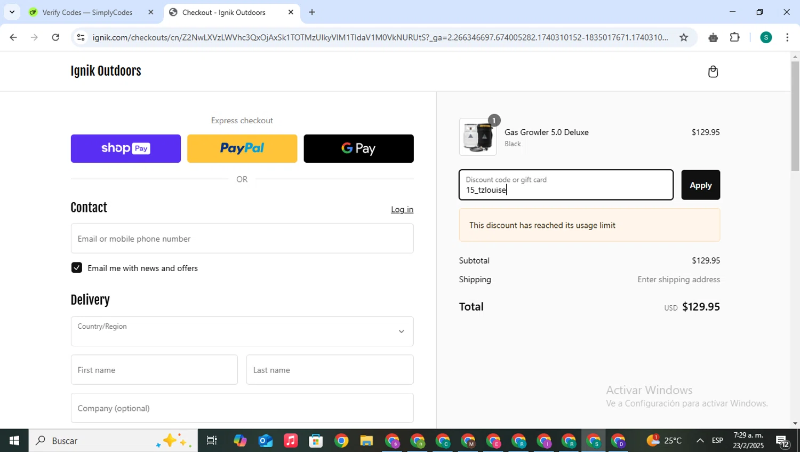800x452 pixels.
Task: Switch the ESP keyboard language indicator
Action: [717, 441]
